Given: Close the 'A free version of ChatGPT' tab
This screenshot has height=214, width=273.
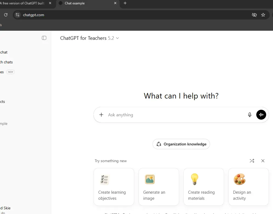Looking at the screenshot, I should point(50,3).
